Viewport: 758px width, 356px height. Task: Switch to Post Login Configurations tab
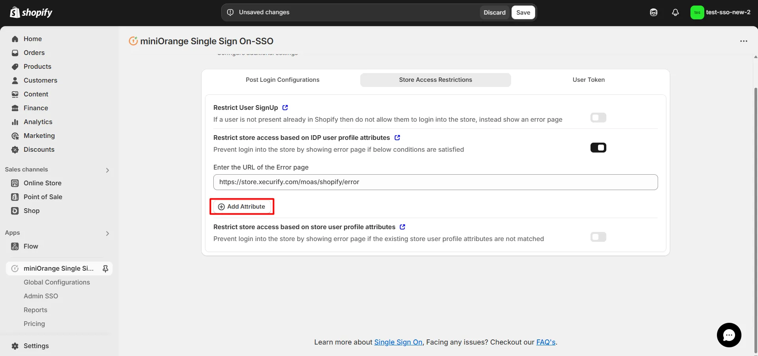(x=282, y=80)
